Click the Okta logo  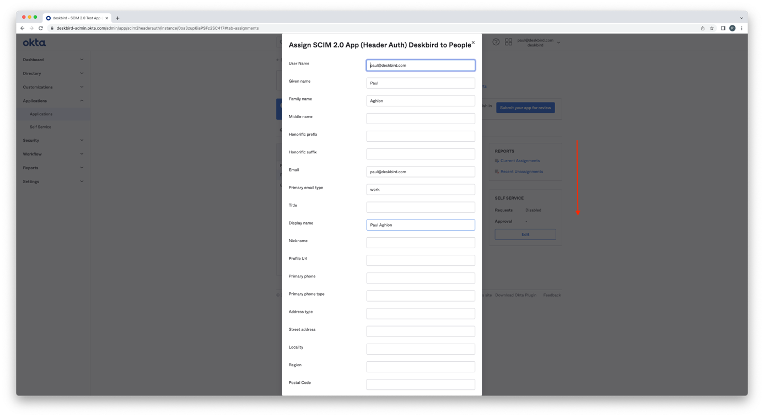(34, 42)
